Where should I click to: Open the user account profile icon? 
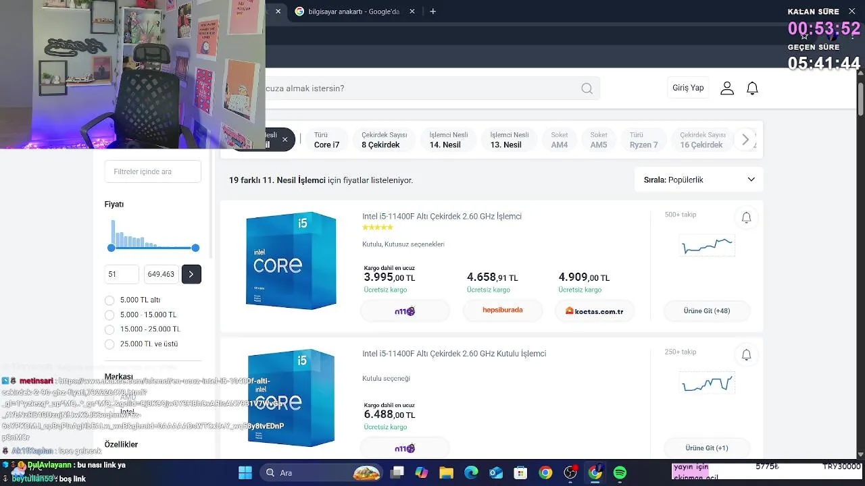pos(727,88)
